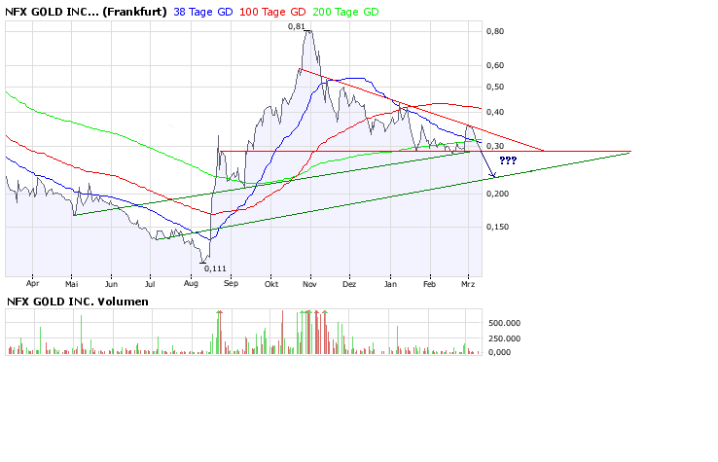Select the '38 Tage GD' legend label
The image size is (718, 462).
click(203, 12)
